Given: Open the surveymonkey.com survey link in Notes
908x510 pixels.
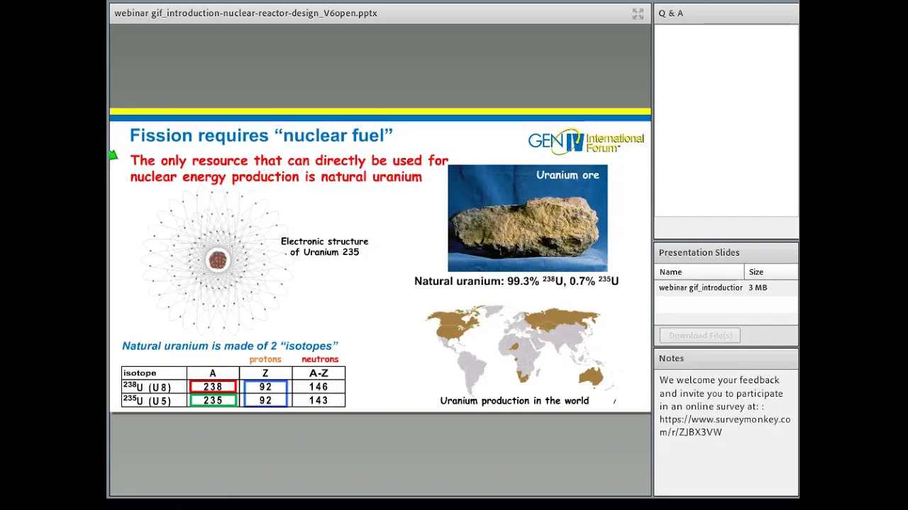Looking at the screenshot, I should (x=725, y=426).
